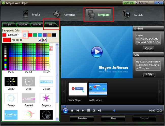The height and width of the screenshot is (126, 165).
Task: Open the Advertise section
Action: click(x=64, y=15)
